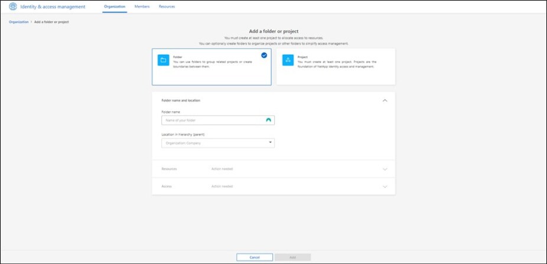This screenshot has width=547, height=264.
Task: Open the Location in hierarchy dropdown
Action: 217,143
